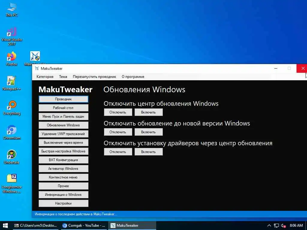
Task: Open Прочее category
Action: [x=64, y=186]
